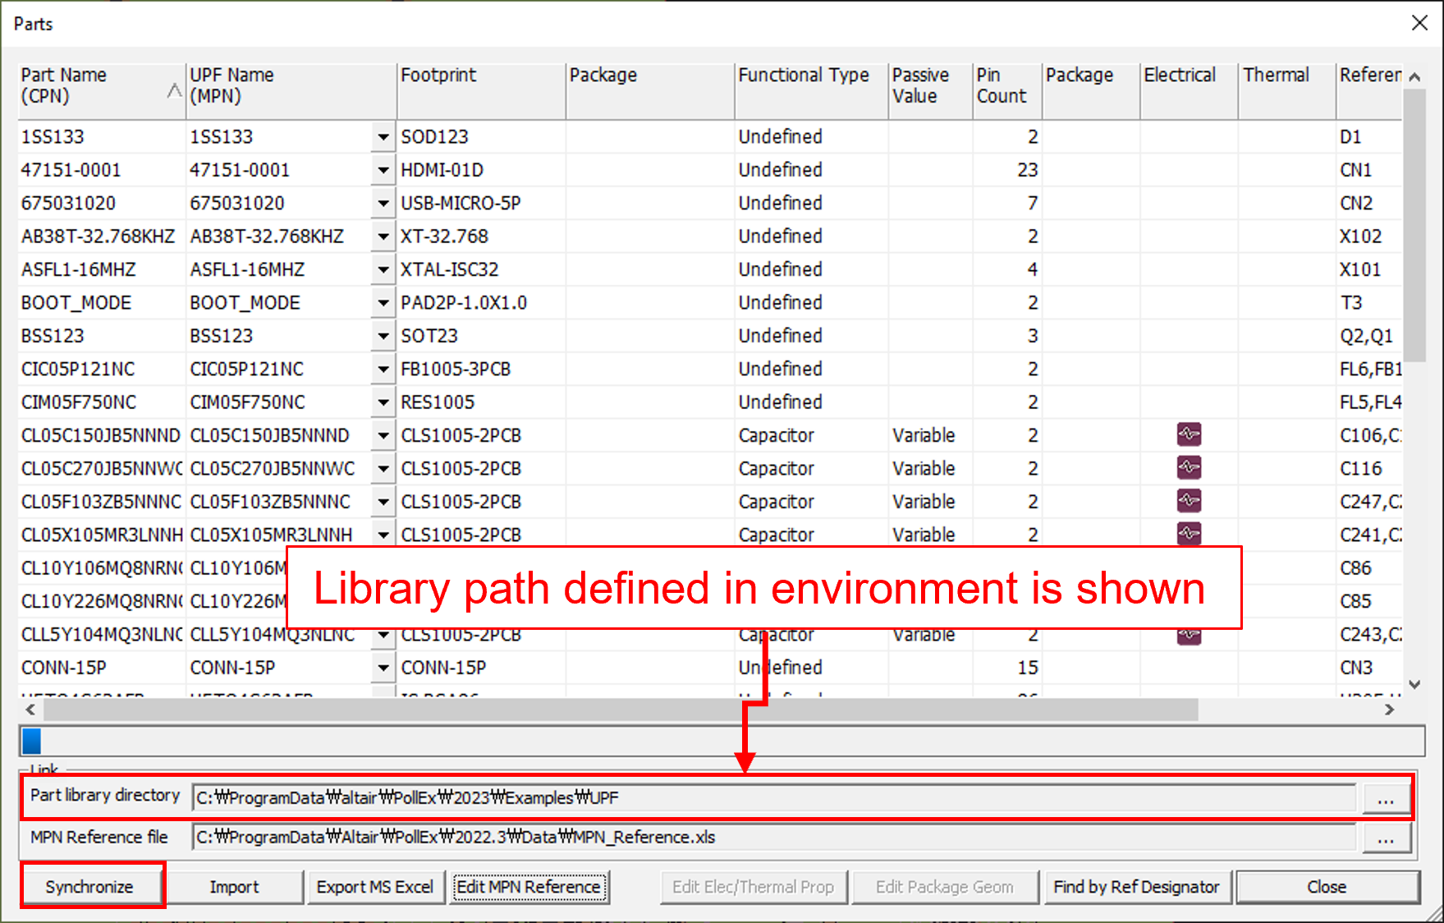Open UPF dropdown for CONN-15P row
1444x923 pixels.
click(x=383, y=668)
